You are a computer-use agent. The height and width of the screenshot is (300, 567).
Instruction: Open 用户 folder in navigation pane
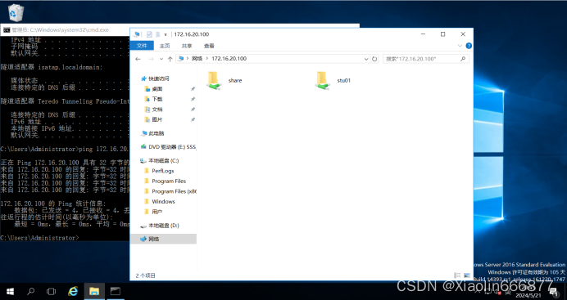[157, 212]
